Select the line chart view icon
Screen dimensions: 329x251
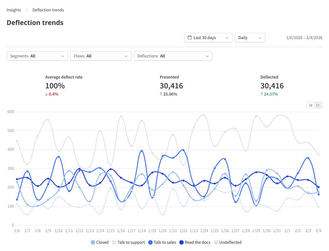318,105
